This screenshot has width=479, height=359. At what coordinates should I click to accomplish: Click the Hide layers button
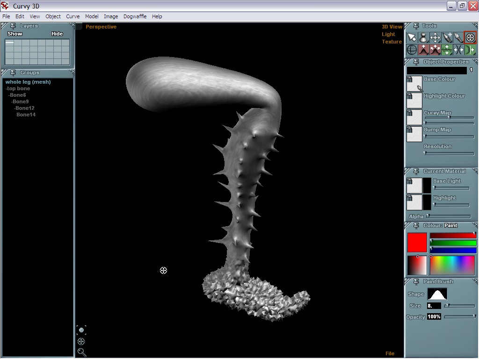pos(57,34)
